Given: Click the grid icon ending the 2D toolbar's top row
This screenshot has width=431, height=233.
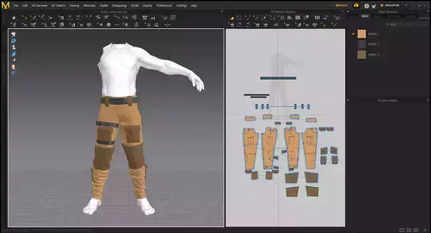Looking at the screenshot, I should click(337, 18).
